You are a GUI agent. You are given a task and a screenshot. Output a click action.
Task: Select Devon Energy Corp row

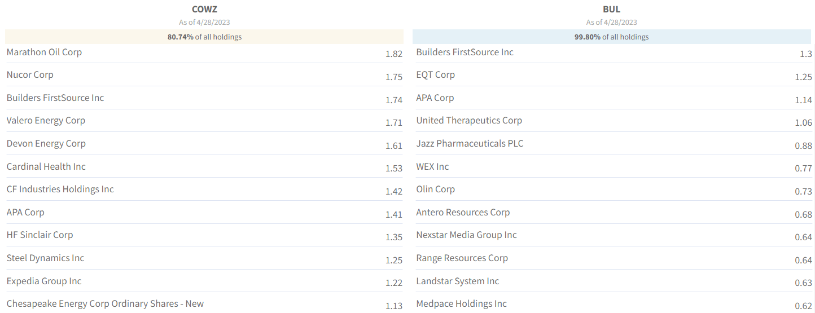click(x=204, y=144)
